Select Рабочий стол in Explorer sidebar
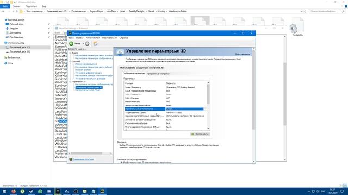This screenshot has width=348, height=195. [x=16, y=24]
